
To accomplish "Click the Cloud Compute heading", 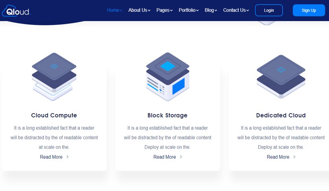I will (x=54, y=115).
